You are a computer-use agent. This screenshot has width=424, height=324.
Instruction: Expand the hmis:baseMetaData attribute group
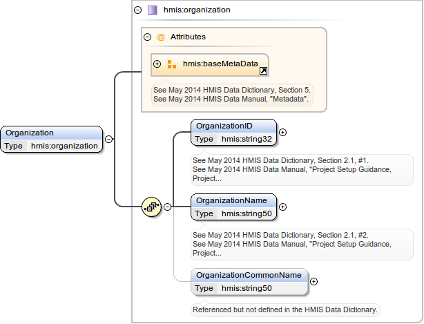pyautogui.click(x=157, y=64)
